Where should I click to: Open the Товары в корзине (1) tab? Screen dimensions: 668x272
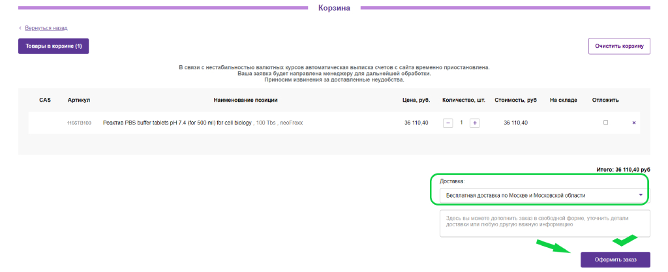tap(53, 46)
